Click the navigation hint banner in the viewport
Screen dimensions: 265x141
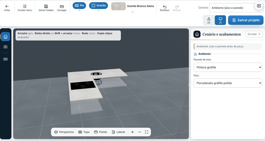click(x=68, y=35)
